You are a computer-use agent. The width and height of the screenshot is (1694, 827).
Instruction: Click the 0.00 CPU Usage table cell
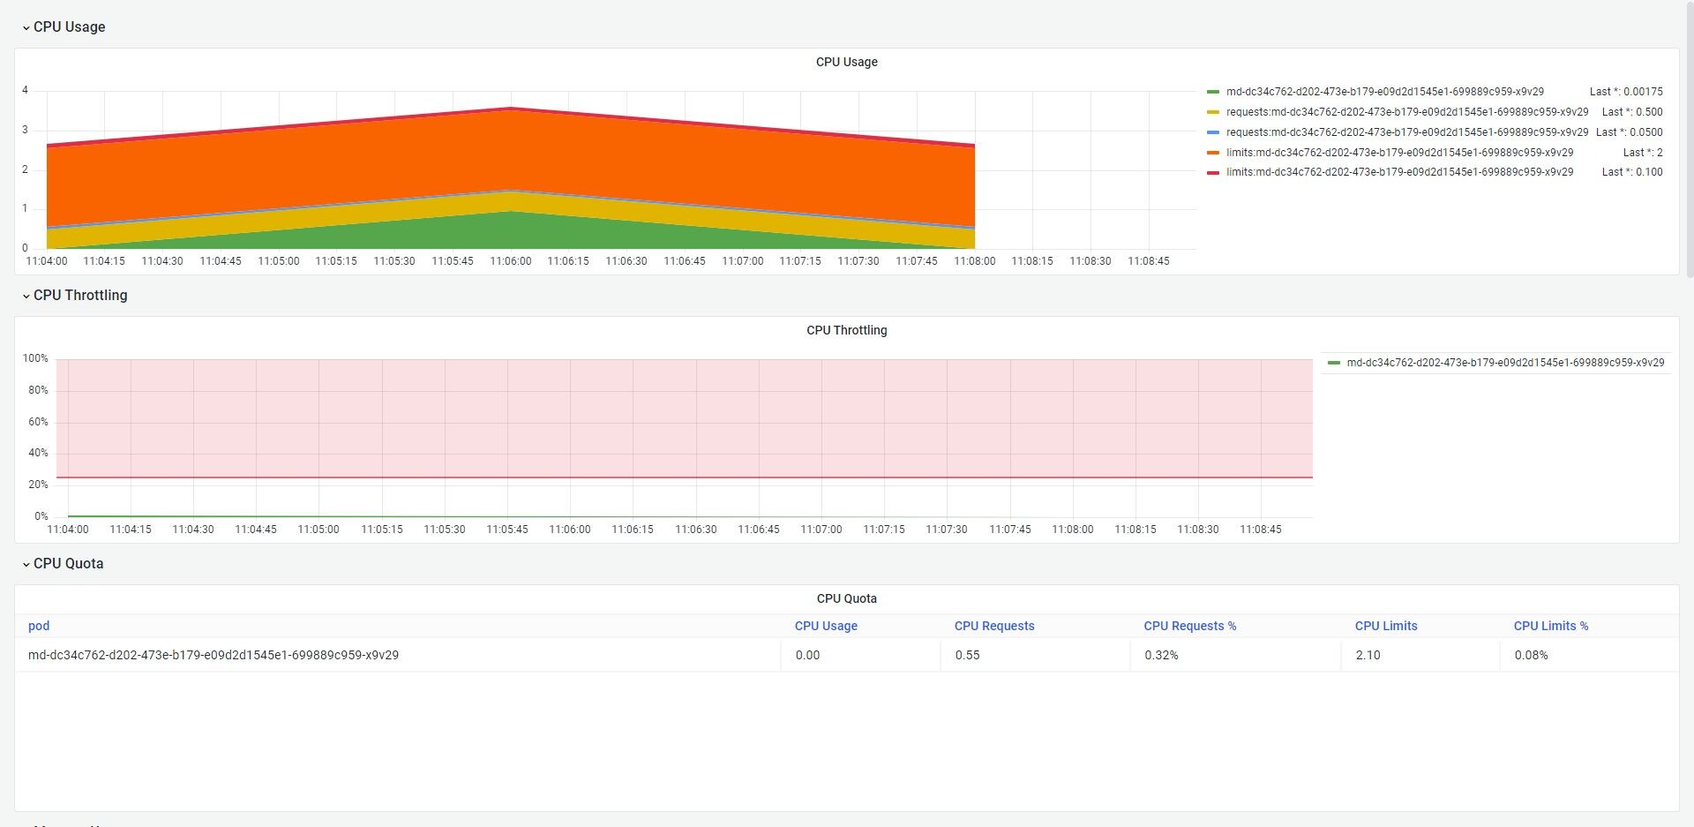coord(860,655)
